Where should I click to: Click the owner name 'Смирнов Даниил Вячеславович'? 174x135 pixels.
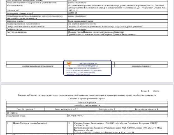89,123
